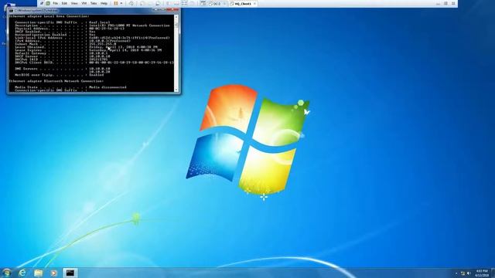This screenshot has width=495, height=278.
Task: Click the orange Pause VM icon
Action: pyautogui.click(x=115, y=3)
